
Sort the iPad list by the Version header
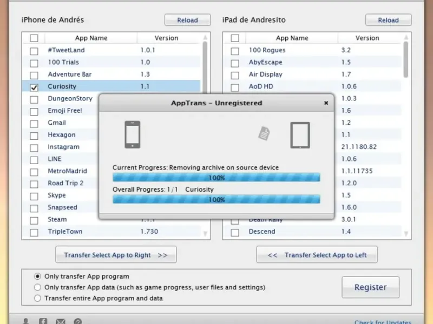(368, 38)
